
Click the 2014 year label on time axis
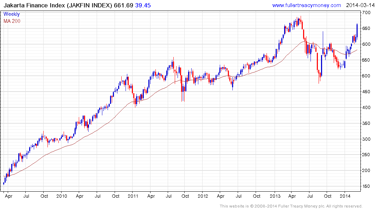coord(345,196)
